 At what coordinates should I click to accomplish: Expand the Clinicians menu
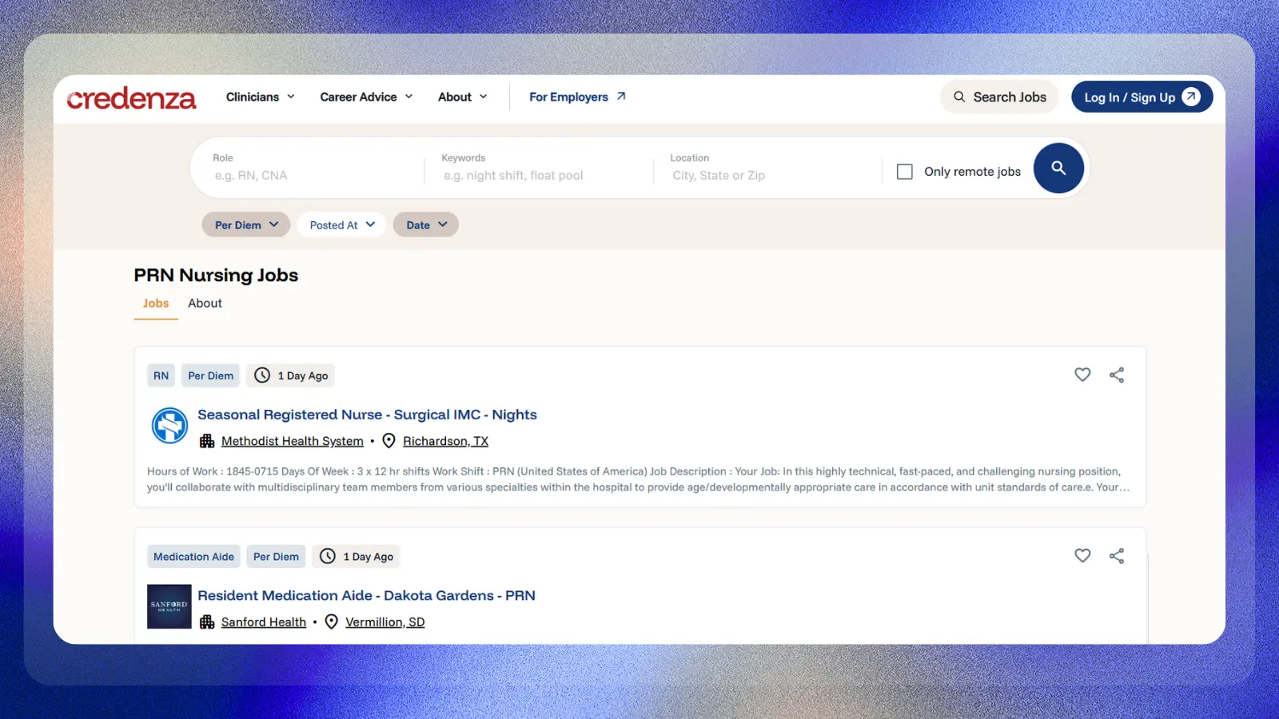(261, 97)
